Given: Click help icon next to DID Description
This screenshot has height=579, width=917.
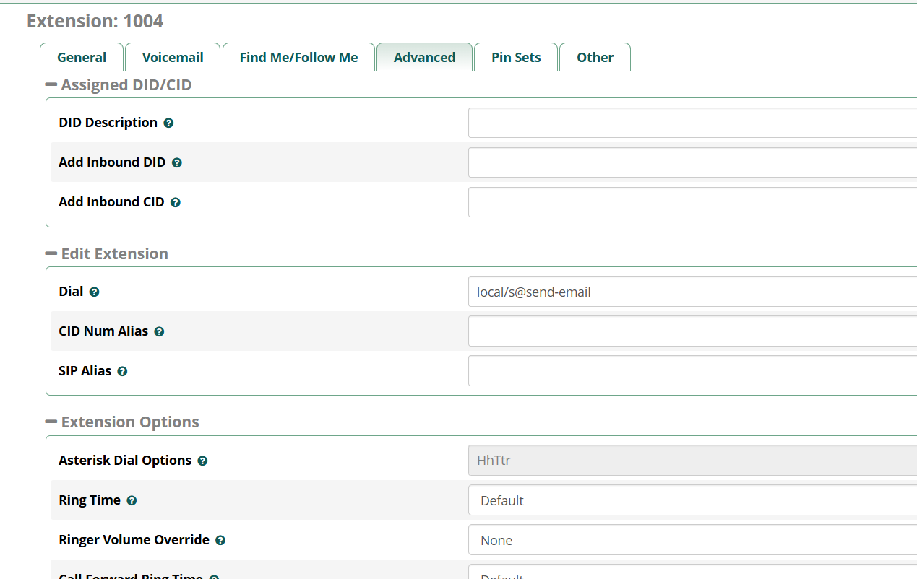Looking at the screenshot, I should (168, 123).
